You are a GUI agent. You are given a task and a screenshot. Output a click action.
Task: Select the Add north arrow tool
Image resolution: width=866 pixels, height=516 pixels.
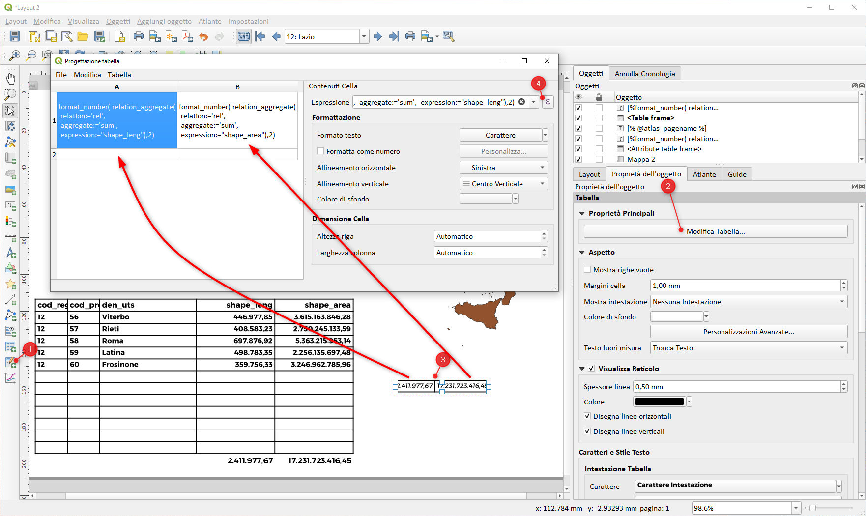[x=10, y=253]
